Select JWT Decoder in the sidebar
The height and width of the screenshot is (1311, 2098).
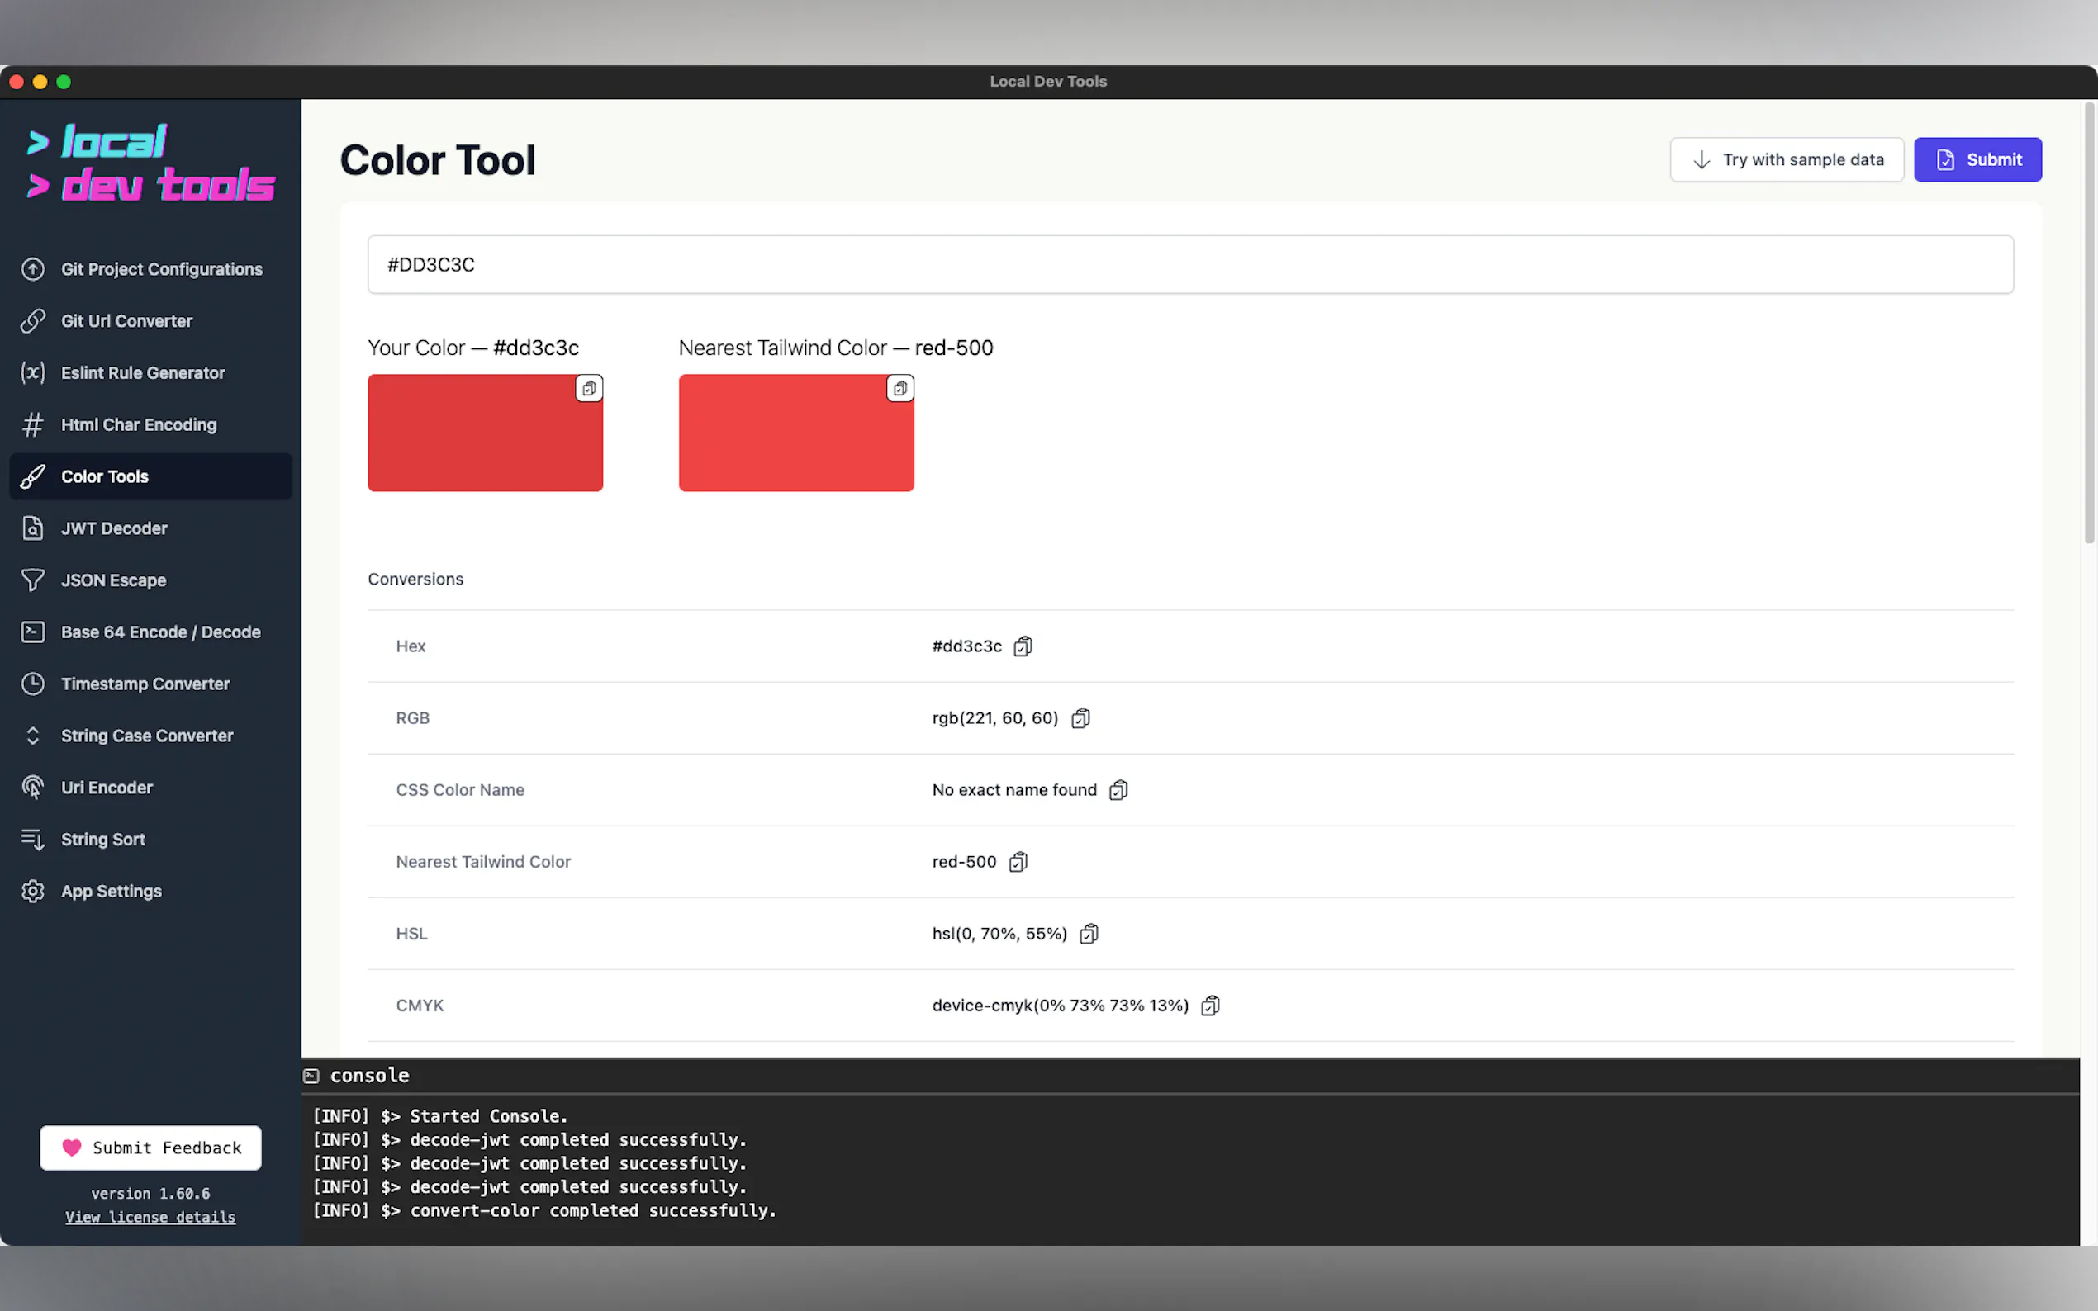(151, 528)
